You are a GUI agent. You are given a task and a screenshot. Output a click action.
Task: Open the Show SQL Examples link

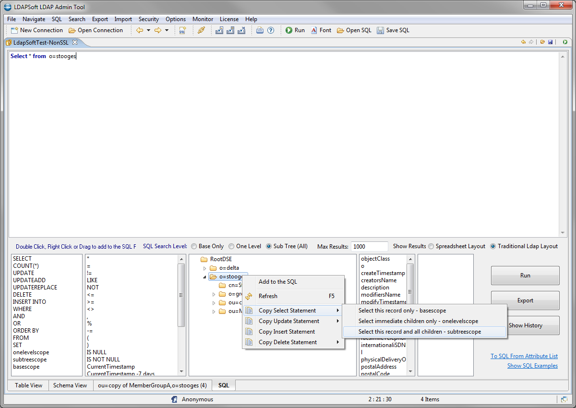pos(532,366)
